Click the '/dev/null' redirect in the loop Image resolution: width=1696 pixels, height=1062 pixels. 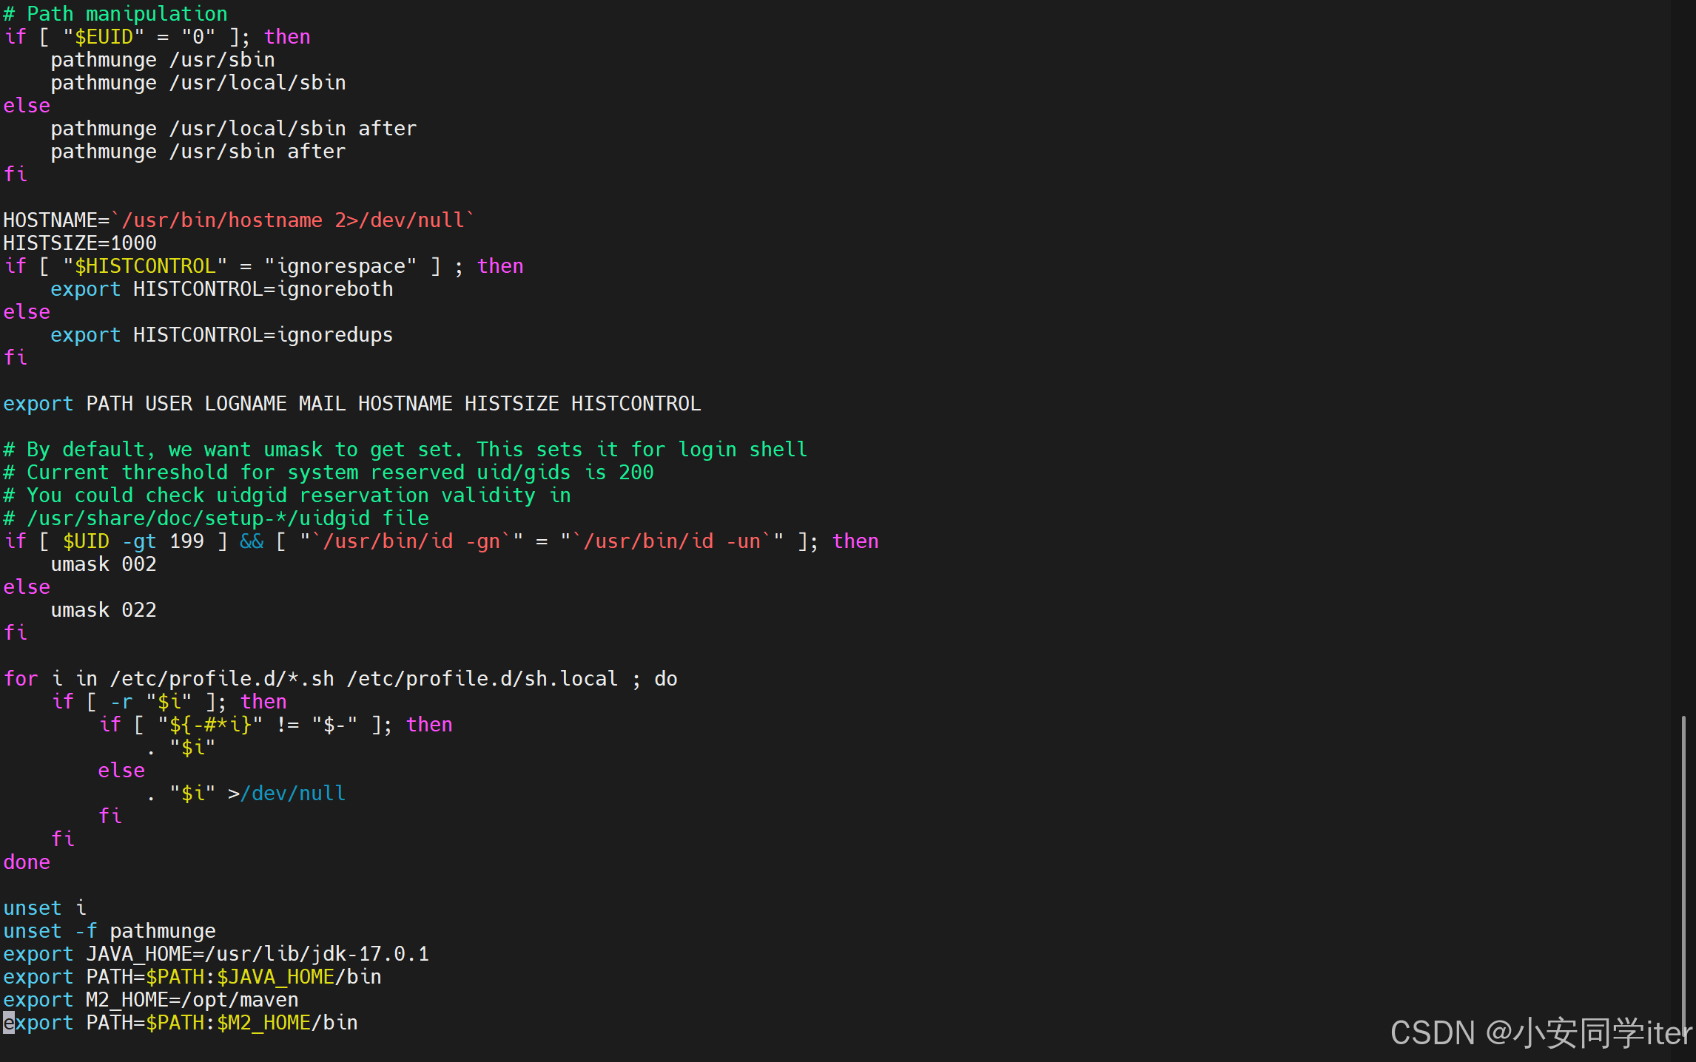coord(293,794)
